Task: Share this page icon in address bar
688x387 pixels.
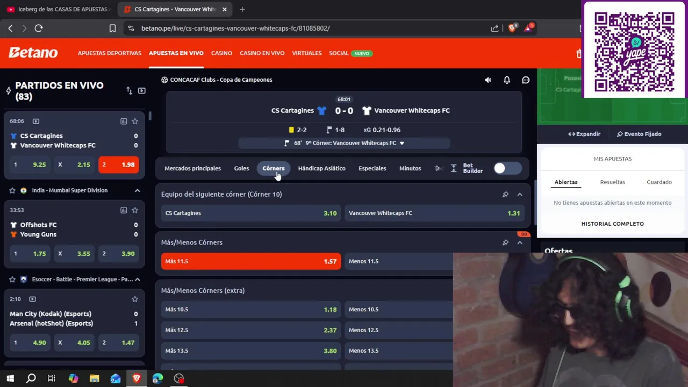Action: pos(494,28)
